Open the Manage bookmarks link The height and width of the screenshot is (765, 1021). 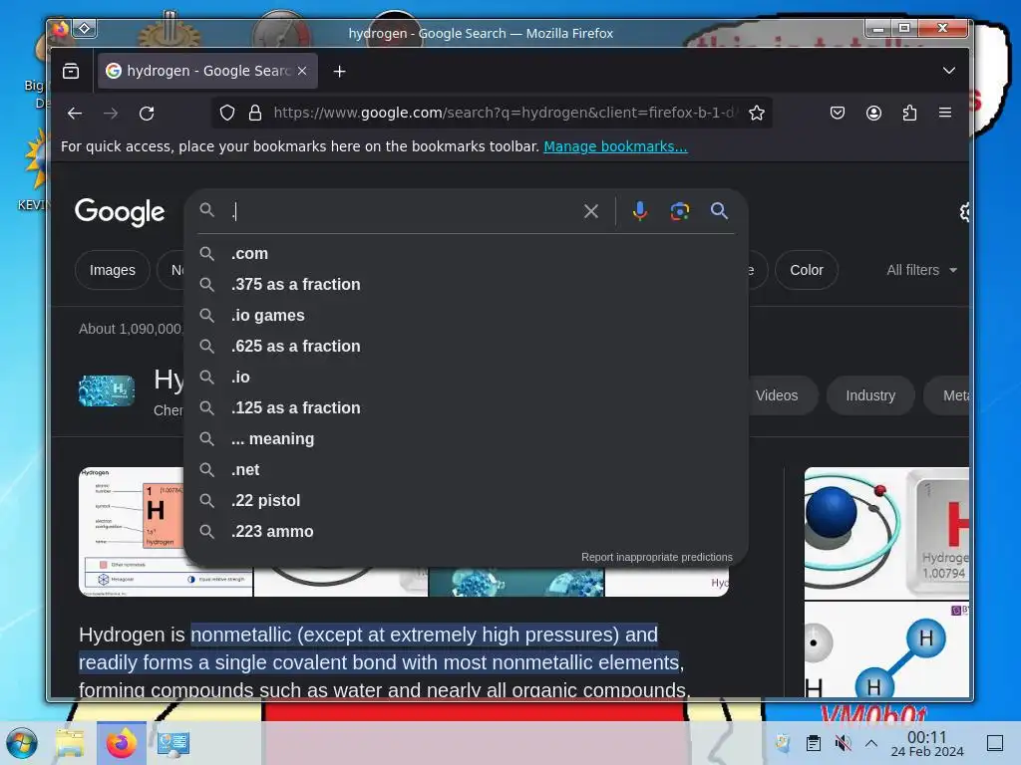click(615, 146)
